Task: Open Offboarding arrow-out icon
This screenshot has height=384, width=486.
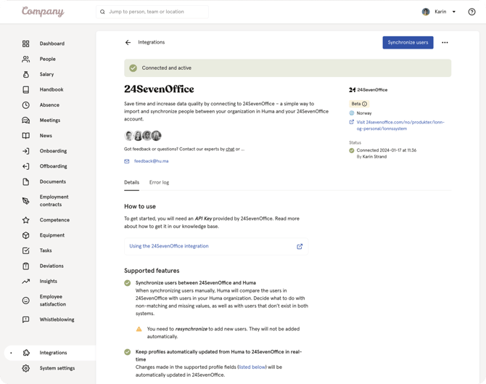Action: coord(25,166)
